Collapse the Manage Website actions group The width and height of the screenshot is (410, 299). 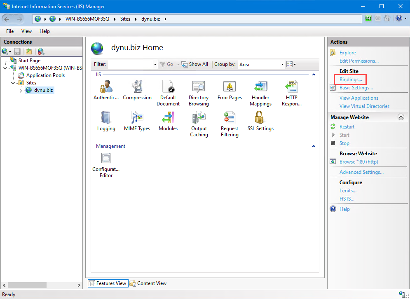[401, 117]
